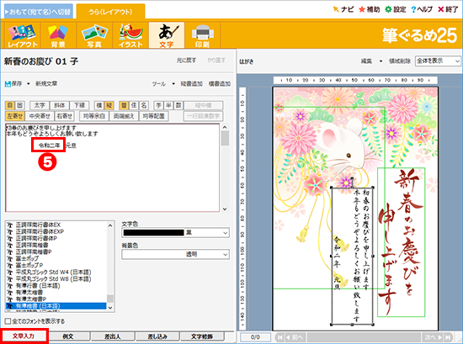Select 左寄せ left alignment
The height and width of the screenshot is (344, 463).
[x=15, y=116]
